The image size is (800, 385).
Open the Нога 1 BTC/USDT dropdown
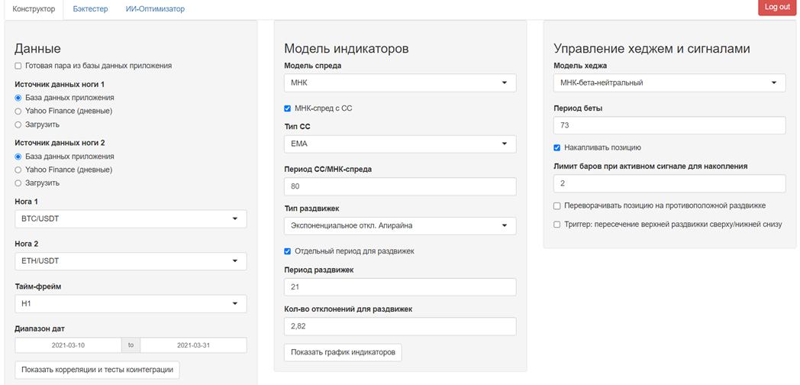click(x=131, y=218)
